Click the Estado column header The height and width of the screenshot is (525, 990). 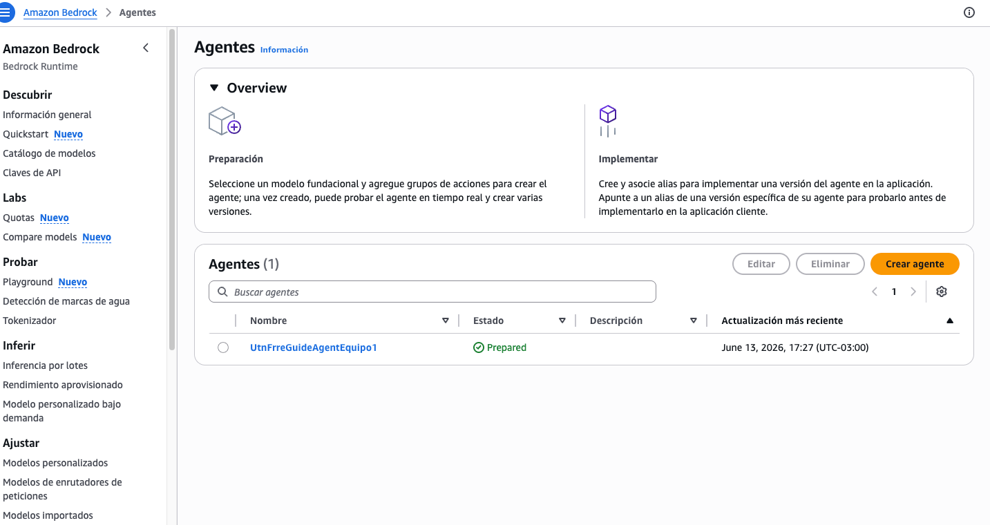point(488,321)
